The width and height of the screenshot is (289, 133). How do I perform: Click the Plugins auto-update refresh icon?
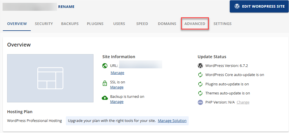pyautogui.click(x=200, y=84)
